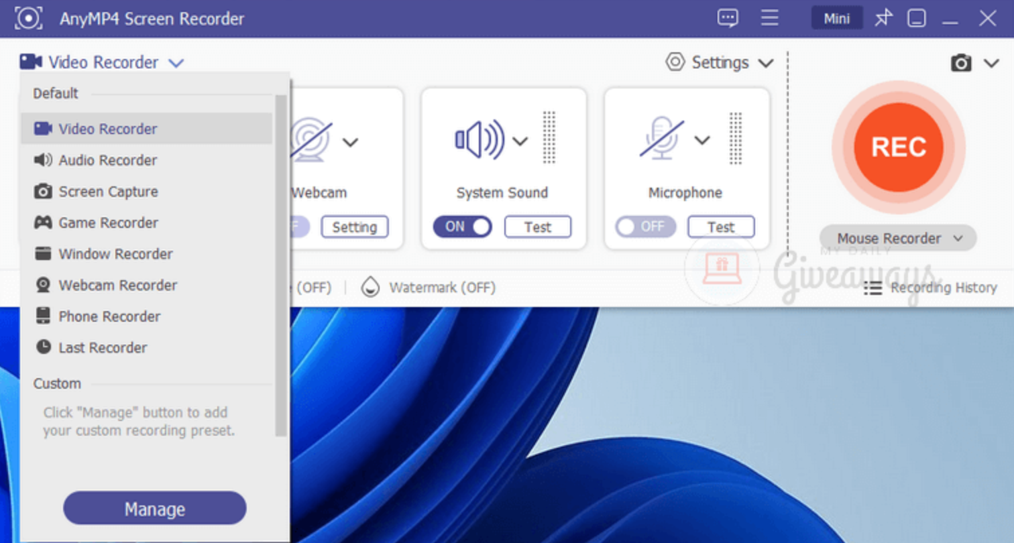Expand the snapshot camera dropdown arrow
Image resolution: width=1014 pixels, height=543 pixels.
991,63
